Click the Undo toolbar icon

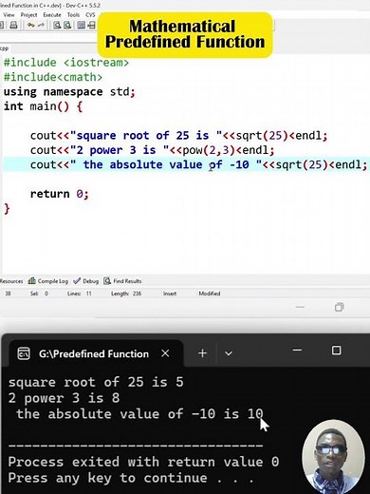pos(30,25)
